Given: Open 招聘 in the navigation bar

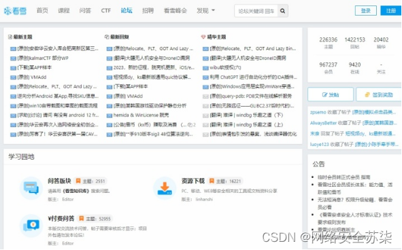Looking at the screenshot, I should click(x=148, y=11).
